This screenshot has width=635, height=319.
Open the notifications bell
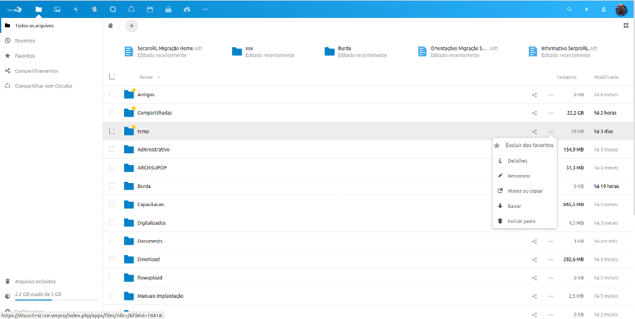(586, 9)
